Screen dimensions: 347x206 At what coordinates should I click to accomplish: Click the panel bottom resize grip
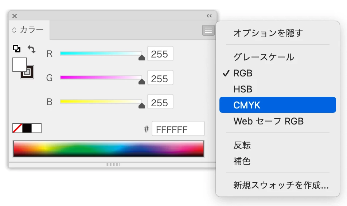tap(113, 165)
